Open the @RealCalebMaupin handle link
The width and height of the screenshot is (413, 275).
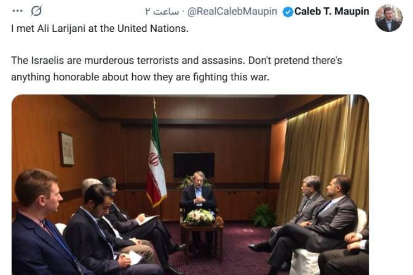click(x=232, y=12)
